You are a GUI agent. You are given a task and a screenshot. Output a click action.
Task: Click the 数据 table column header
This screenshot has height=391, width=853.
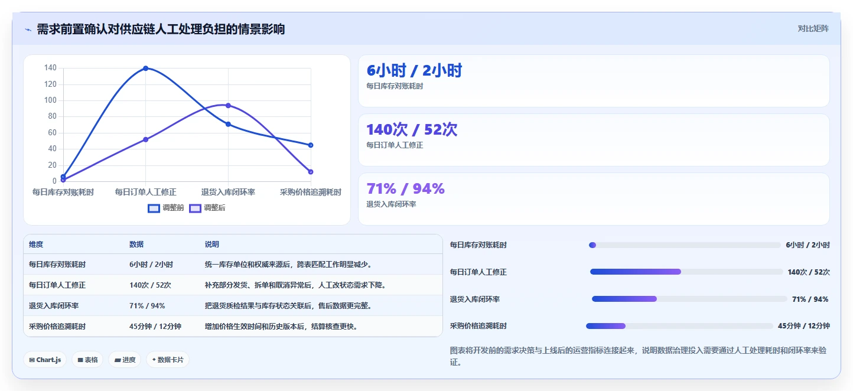(x=136, y=245)
